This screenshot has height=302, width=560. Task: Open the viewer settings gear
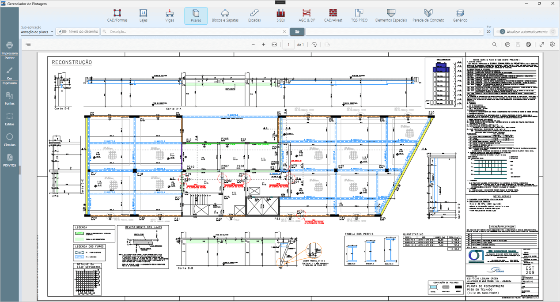click(x=552, y=45)
